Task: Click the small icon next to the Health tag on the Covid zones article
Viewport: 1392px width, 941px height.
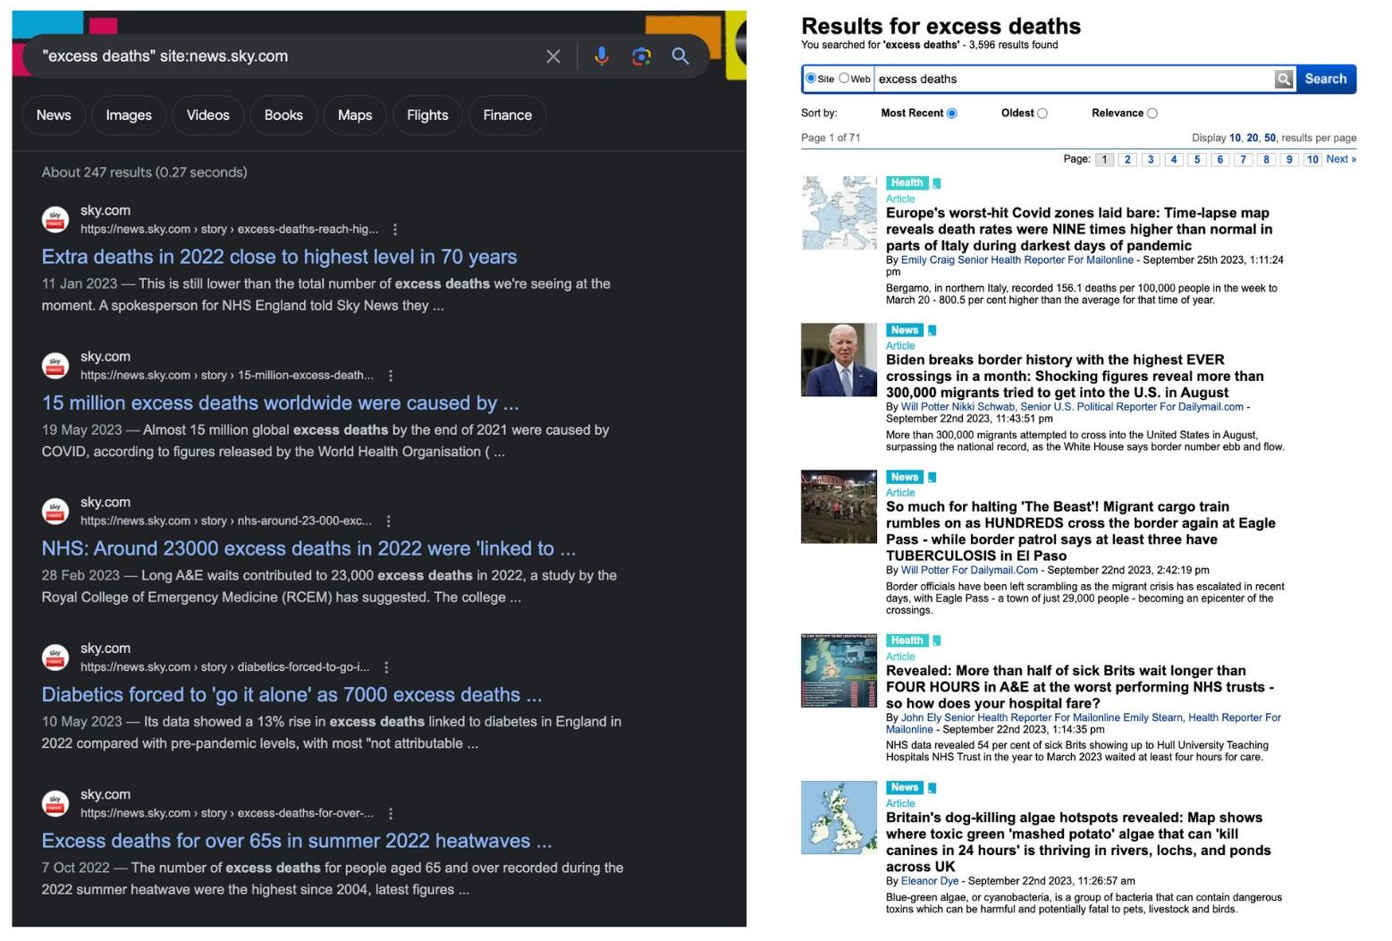Action: point(936,183)
